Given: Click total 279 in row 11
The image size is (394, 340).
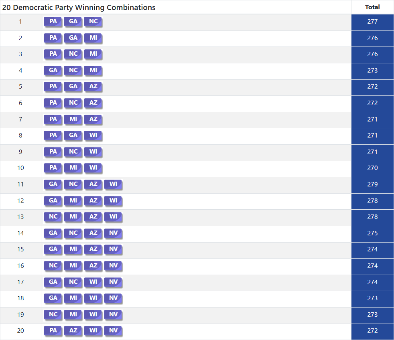Looking at the screenshot, I should tap(372, 184).
